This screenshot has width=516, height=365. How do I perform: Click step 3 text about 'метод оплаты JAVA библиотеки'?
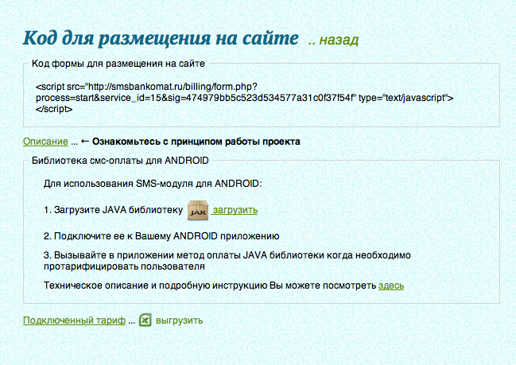pyautogui.click(x=227, y=261)
